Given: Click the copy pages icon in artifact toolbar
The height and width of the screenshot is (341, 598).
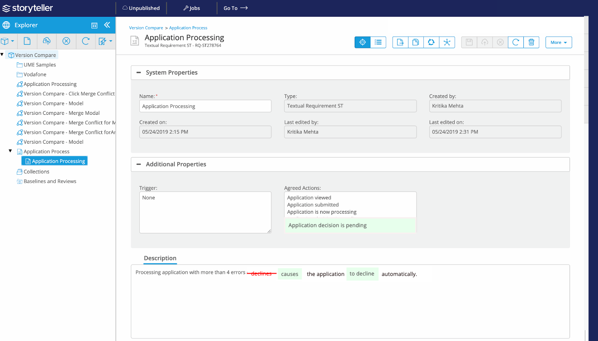Looking at the screenshot, I should [416, 42].
